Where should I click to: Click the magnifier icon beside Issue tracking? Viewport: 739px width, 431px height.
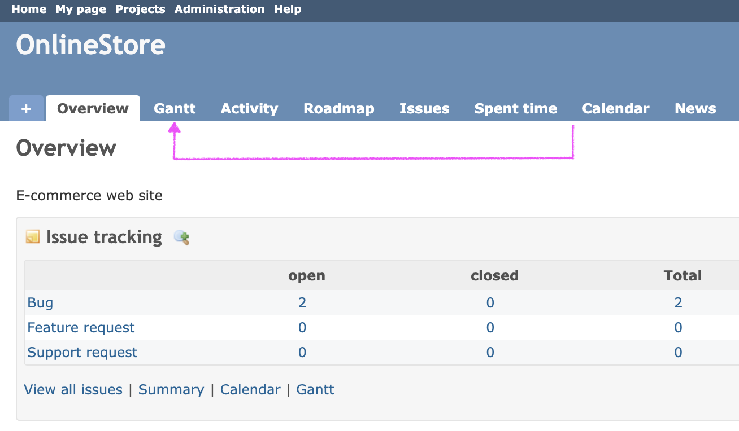181,238
